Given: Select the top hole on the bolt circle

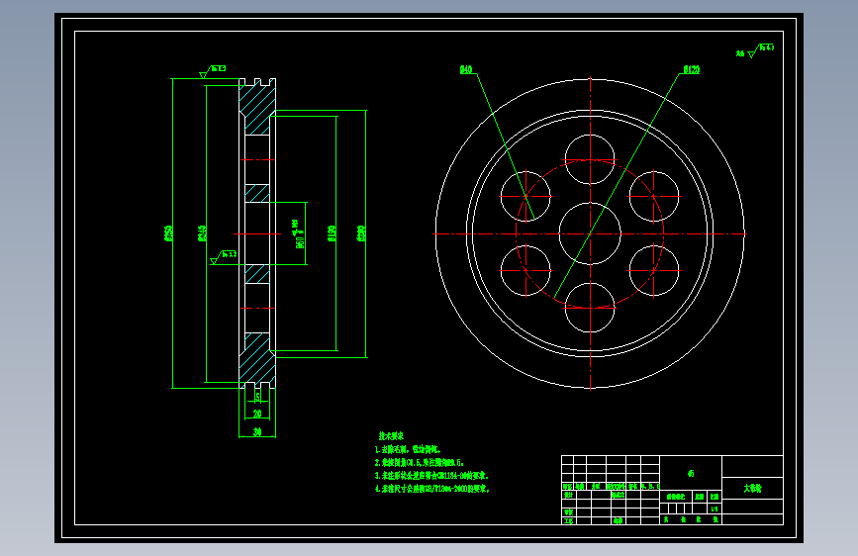Looking at the screenshot, I should point(590,159).
